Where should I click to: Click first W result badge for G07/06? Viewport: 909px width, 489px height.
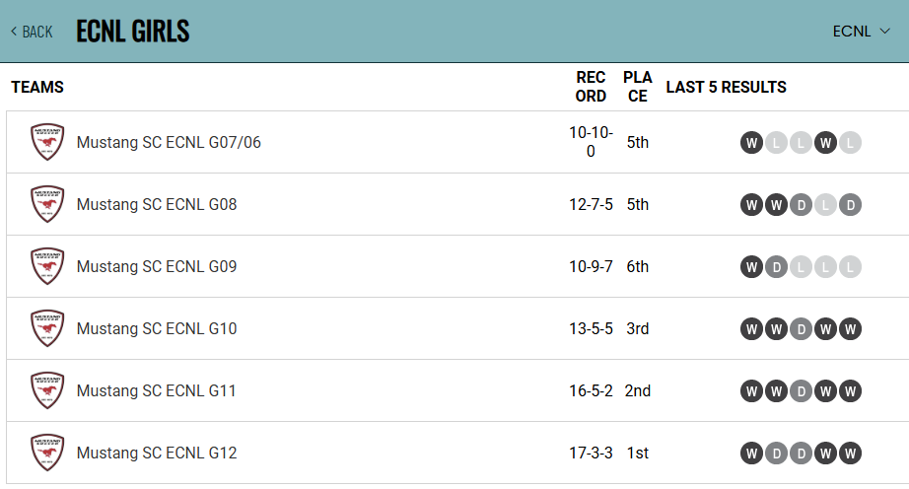pyautogui.click(x=751, y=143)
